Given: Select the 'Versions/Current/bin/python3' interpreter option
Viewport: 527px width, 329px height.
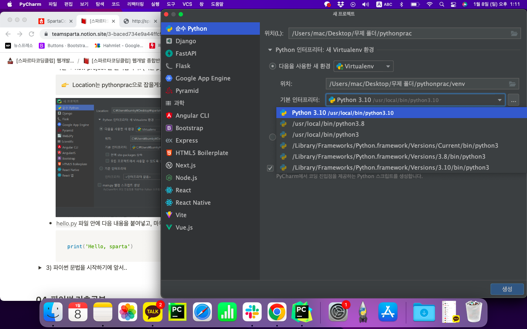Looking at the screenshot, I should tap(401, 146).
